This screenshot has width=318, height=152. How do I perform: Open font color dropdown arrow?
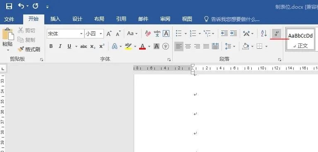coord(149,47)
